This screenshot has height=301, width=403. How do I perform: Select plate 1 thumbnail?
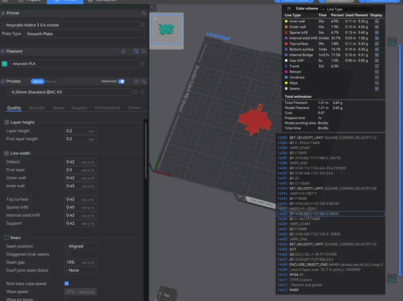(166, 29)
